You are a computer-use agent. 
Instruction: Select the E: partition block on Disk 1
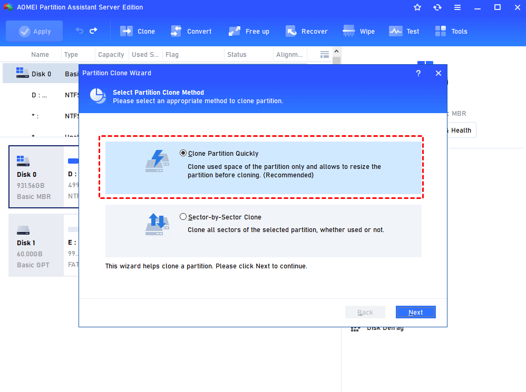(x=72, y=245)
